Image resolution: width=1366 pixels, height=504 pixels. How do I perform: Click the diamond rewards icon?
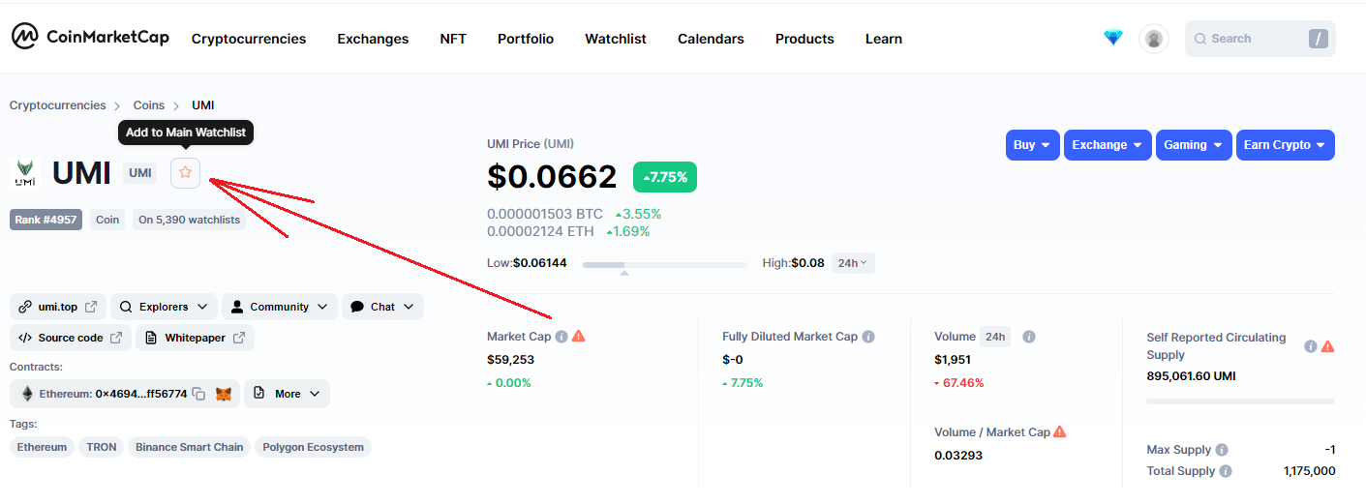(1113, 39)
